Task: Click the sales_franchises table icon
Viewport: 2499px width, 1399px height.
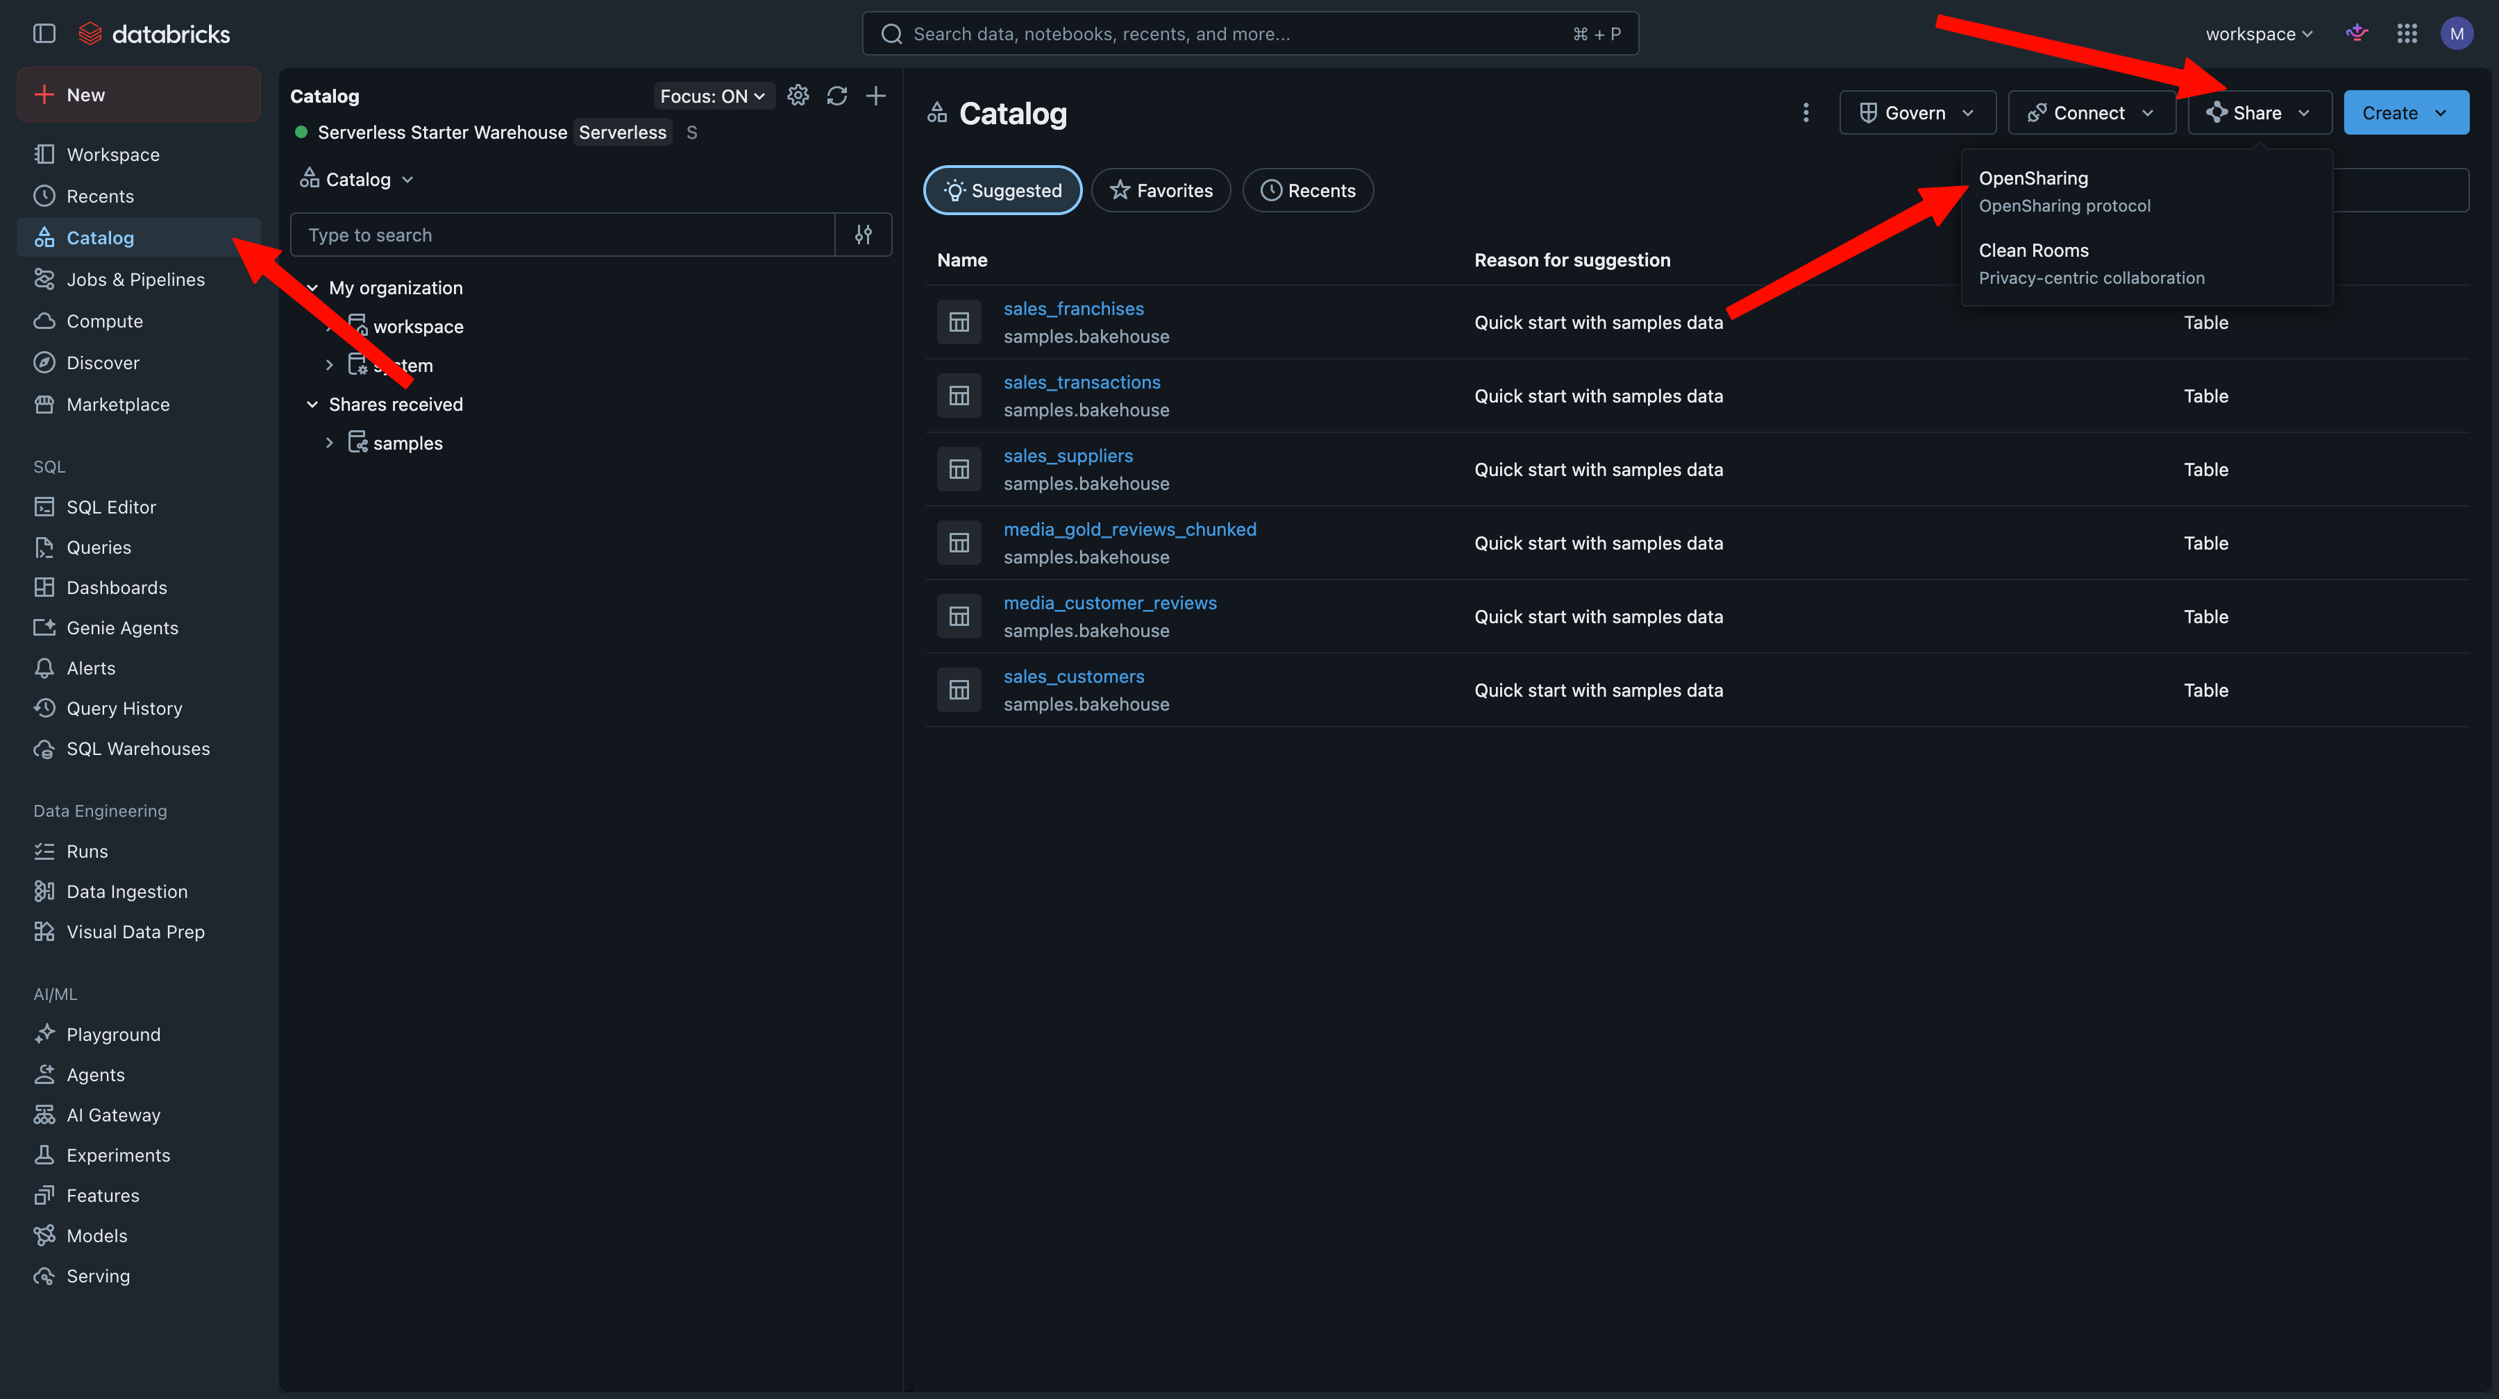Action: coord(959,322)
